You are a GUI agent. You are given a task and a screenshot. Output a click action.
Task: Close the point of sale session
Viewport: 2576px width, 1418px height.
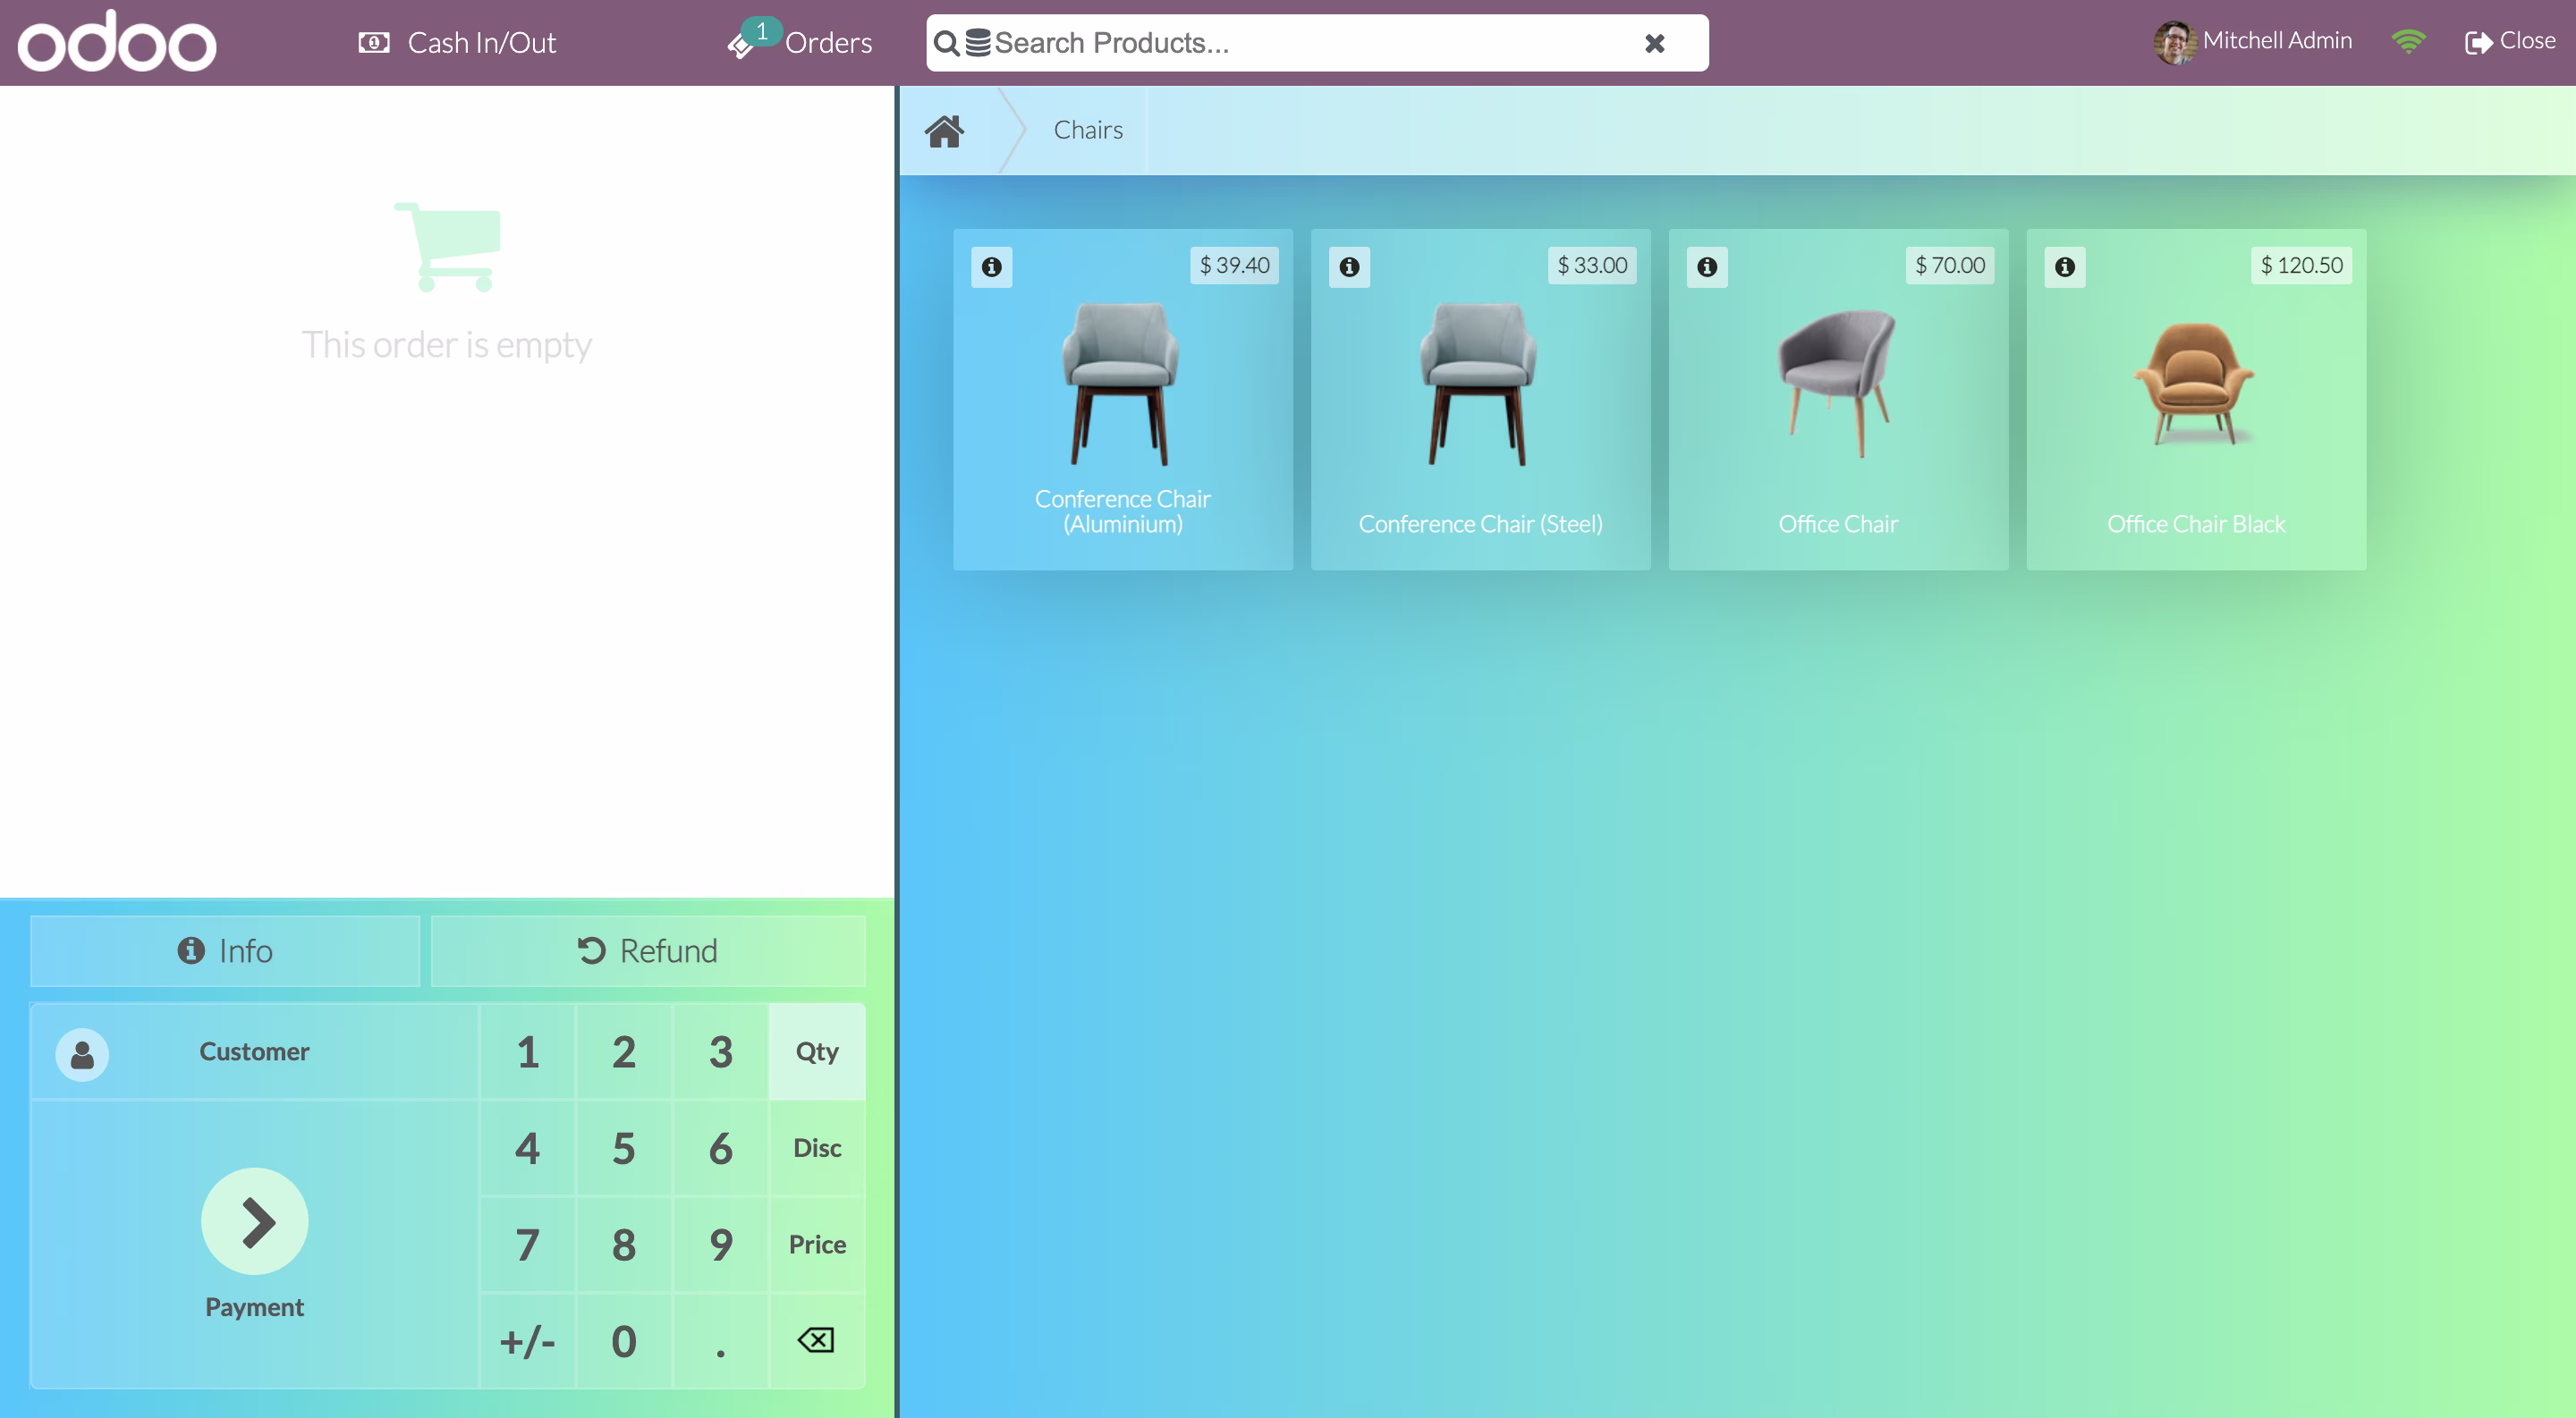2510,41
